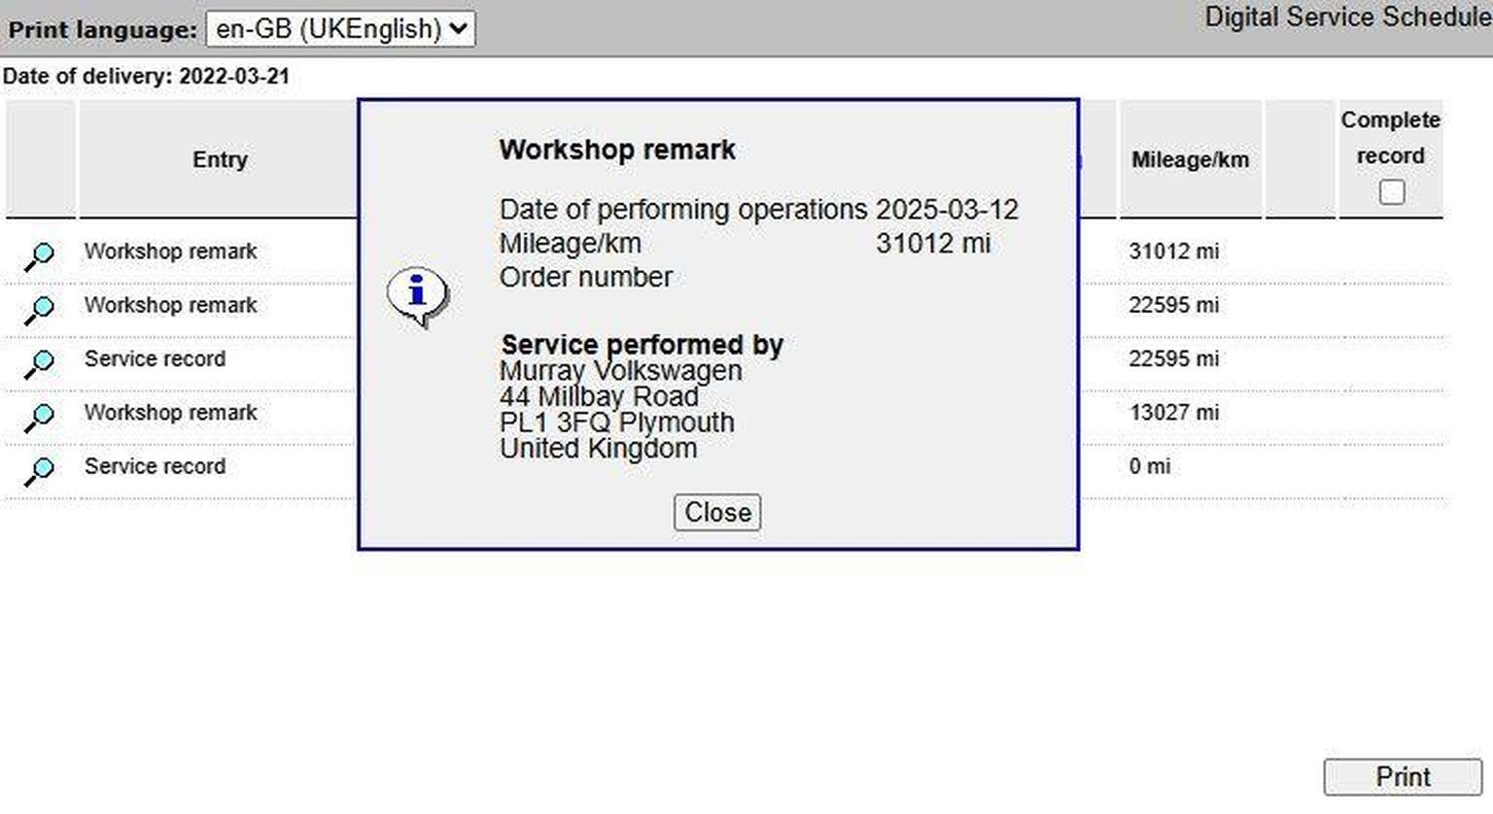Click magnifier icon for 0 mi service record
The width and height of the screenshot is (1493, 814).
click(40, 470)
